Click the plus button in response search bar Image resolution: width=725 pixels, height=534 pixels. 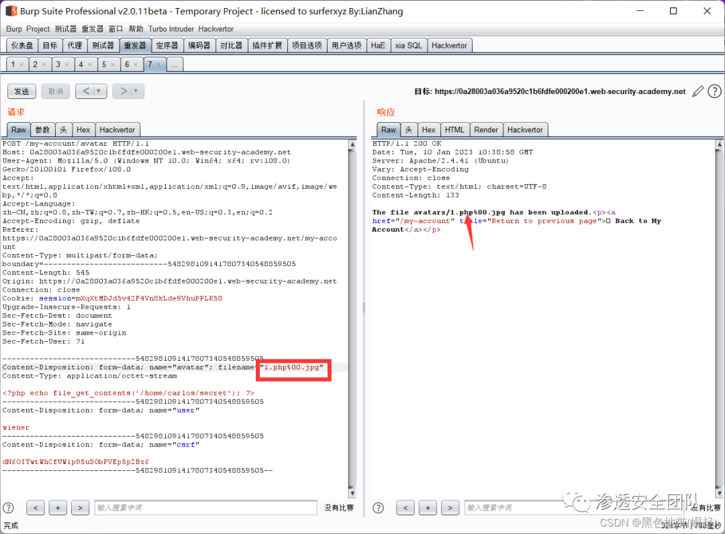(x=428, y=508)
